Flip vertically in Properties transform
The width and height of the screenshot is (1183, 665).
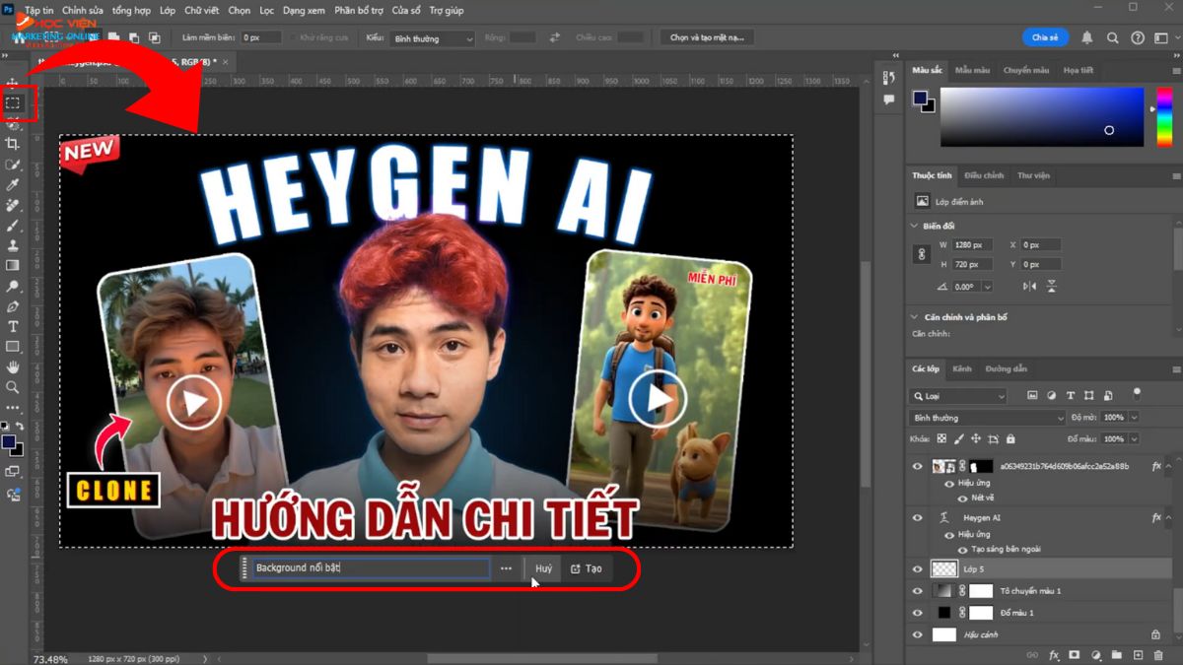[1052, 286]
